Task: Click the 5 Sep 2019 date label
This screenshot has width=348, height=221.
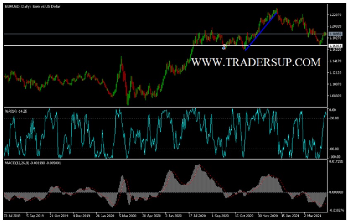Action: point(35,216)
